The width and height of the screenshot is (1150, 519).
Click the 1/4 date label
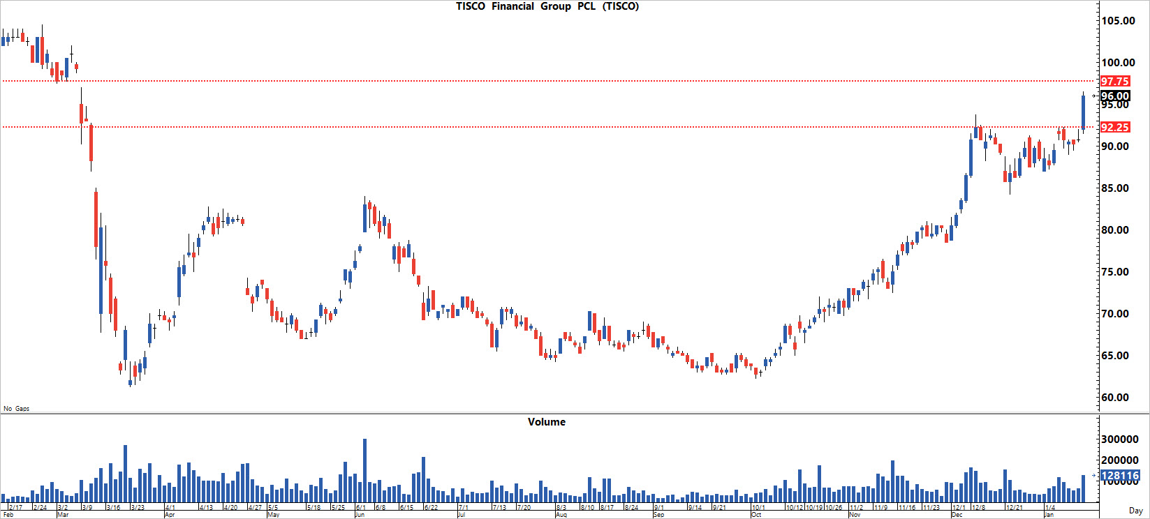coord(1049,508)
